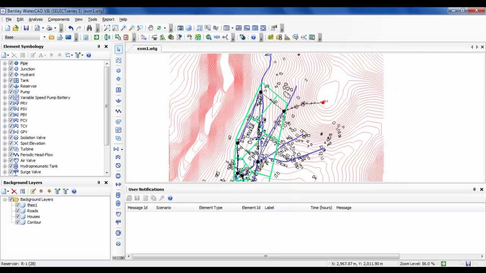This screenshot has width=486, height=273.
Task: Collapse the Background Layers folder node
Action: [5, 199]
